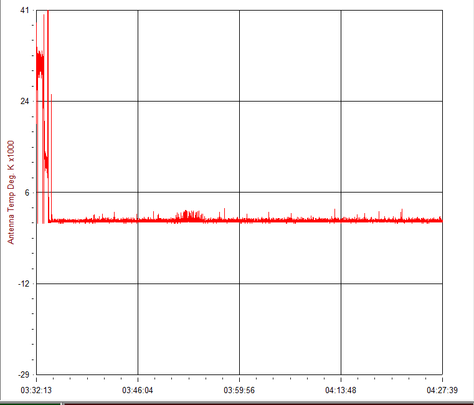Image resolution: width=474 pixels, height=405 pixels.
Task: Click the 04:13:48 time label
Action: (x=341, y=390)
